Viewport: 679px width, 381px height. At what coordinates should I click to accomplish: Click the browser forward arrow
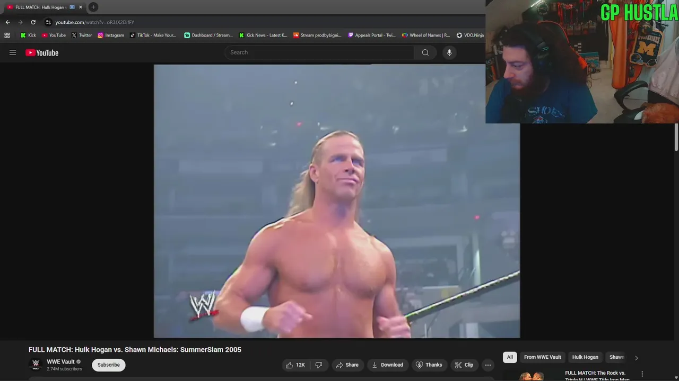point(20,22)
